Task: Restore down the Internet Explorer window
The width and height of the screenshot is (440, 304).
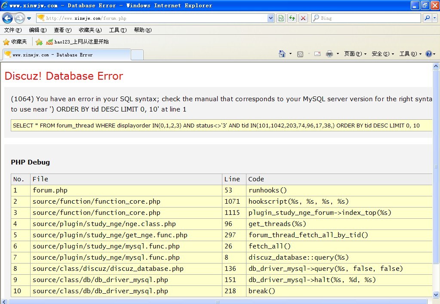Action: tap(425, 5)
